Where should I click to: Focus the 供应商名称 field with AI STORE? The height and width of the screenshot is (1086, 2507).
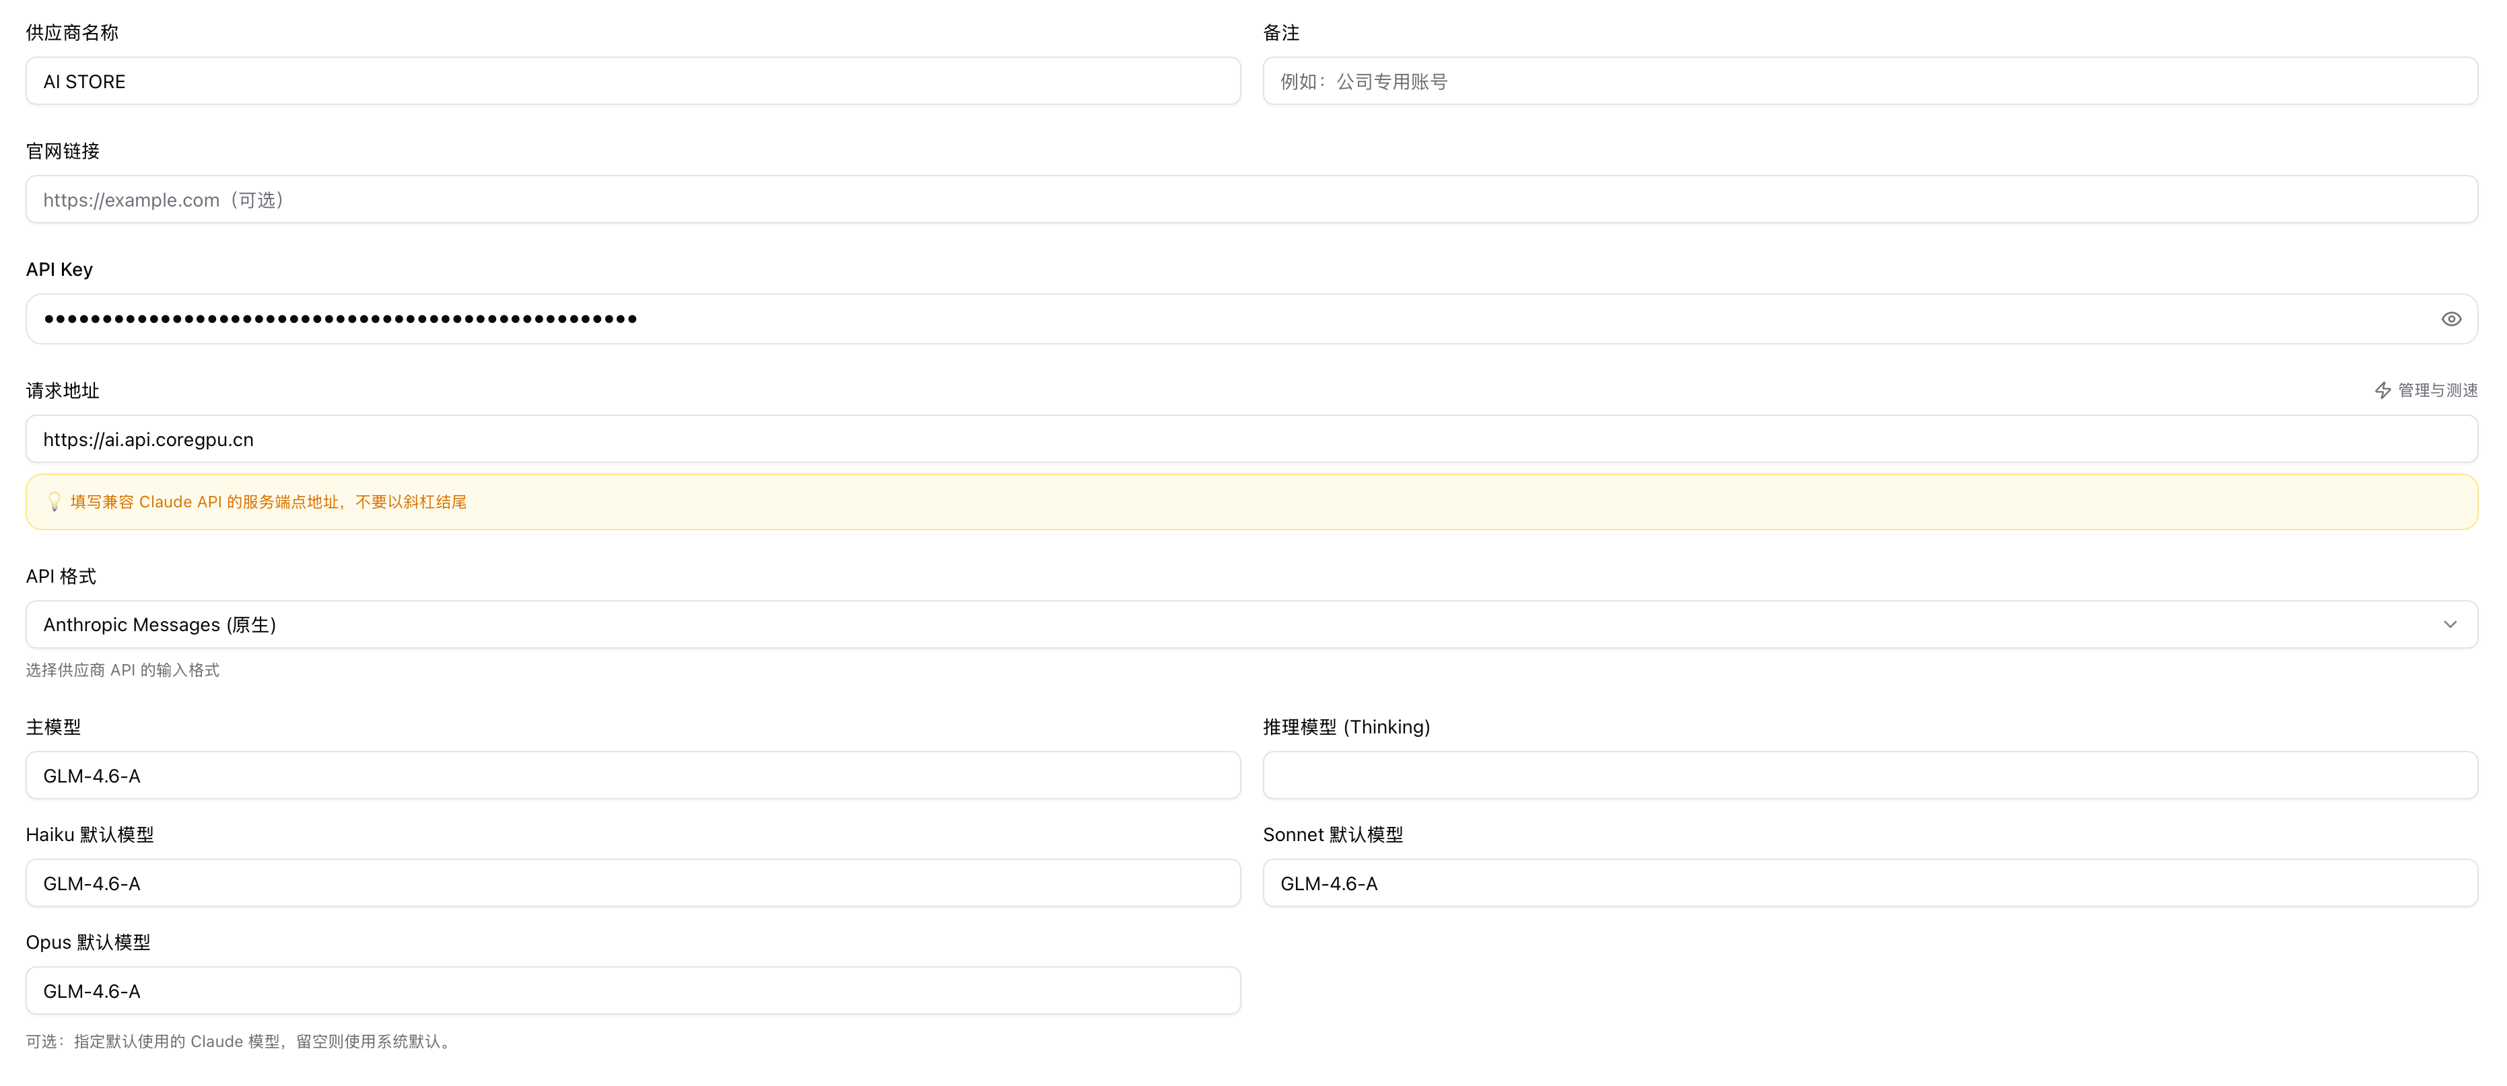point(633,81)
